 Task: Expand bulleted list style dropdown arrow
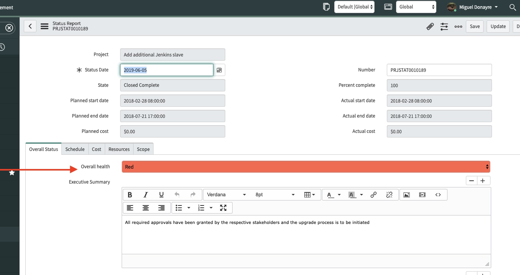[189, 208]
